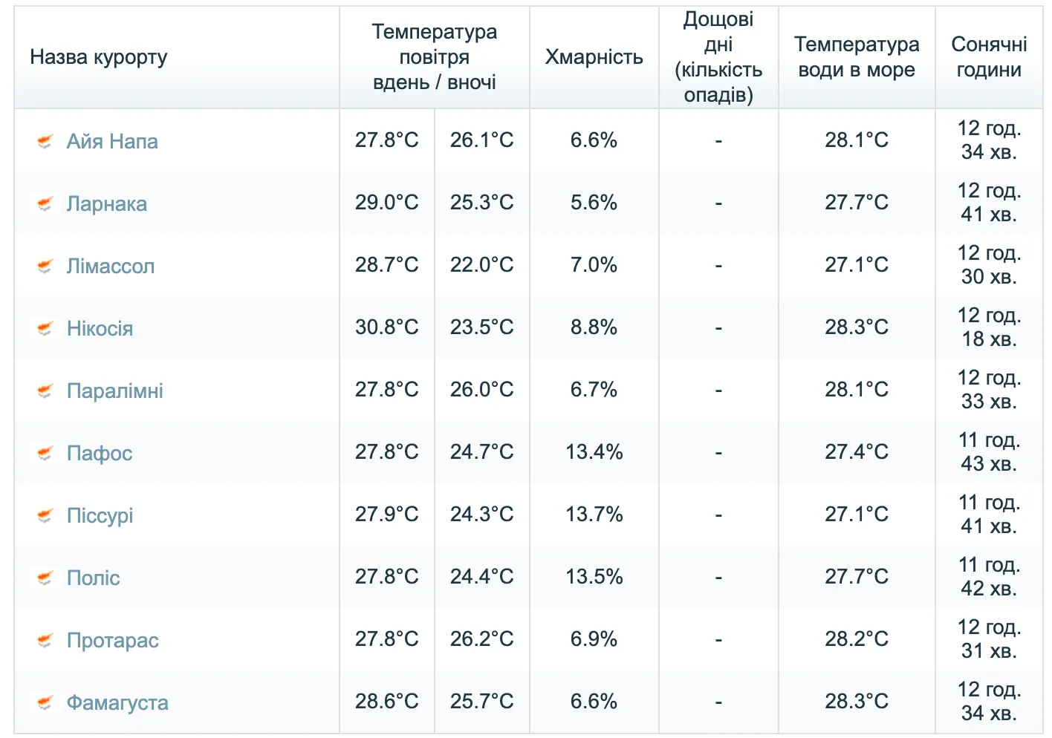Select the Пафос resort link
1052x738 pixels.
(x=100, y=453)
